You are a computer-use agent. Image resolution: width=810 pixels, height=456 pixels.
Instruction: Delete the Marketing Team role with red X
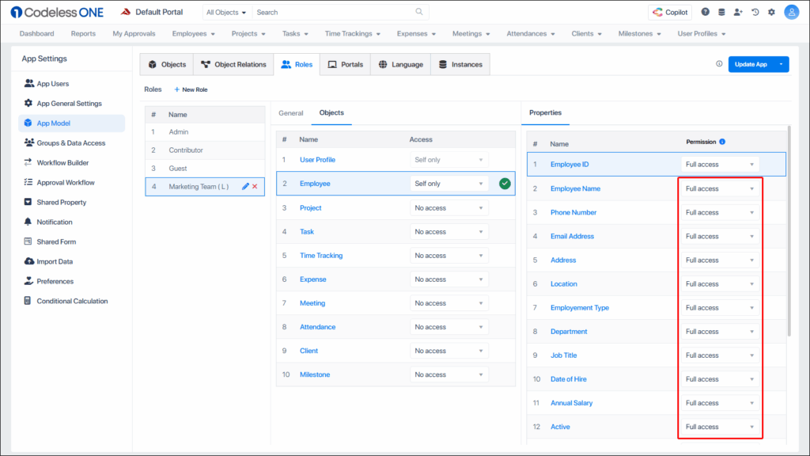pos(255,186)
